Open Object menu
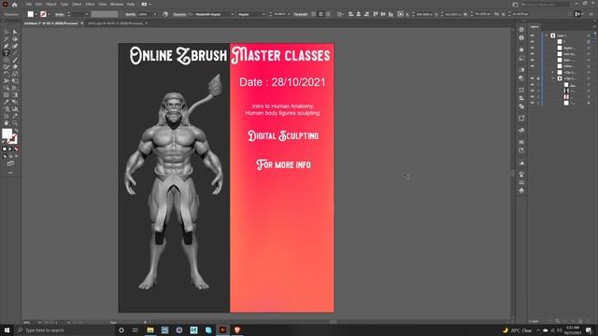The width and height of the screenshot is (598, 336). point(51,4)
